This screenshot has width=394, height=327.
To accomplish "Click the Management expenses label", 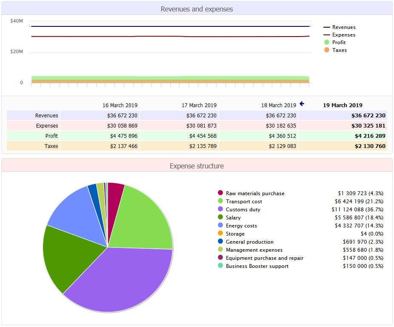I will (255, 250).
